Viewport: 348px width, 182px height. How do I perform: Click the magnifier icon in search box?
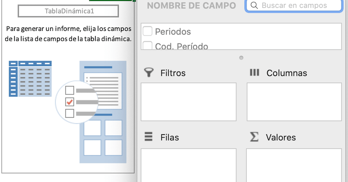(x=254, y=6)
